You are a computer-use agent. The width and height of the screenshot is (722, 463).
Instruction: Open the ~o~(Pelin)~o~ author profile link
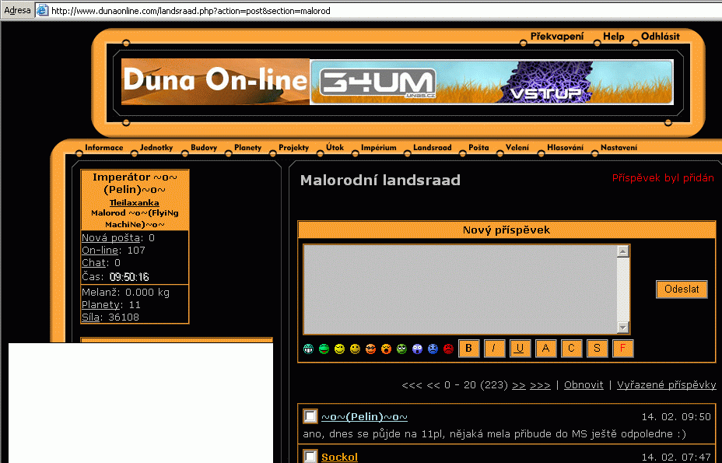coord(364,417)
